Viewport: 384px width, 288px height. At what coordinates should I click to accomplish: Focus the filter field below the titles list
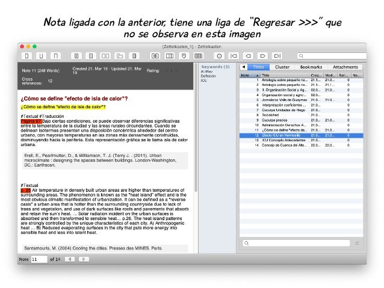[x=296, y=244]
